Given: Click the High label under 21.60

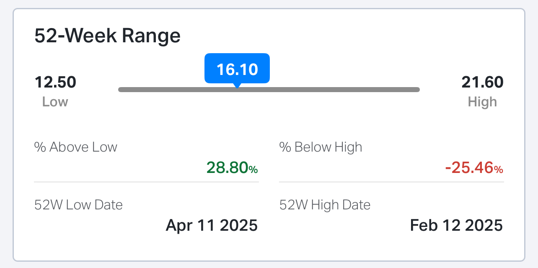Looking at the screenshot, I should coord(482,102).
